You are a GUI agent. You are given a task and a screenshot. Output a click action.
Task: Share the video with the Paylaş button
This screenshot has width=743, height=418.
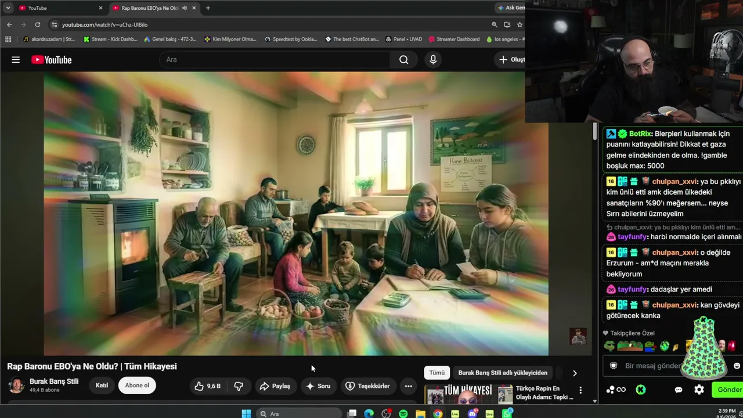275,386
